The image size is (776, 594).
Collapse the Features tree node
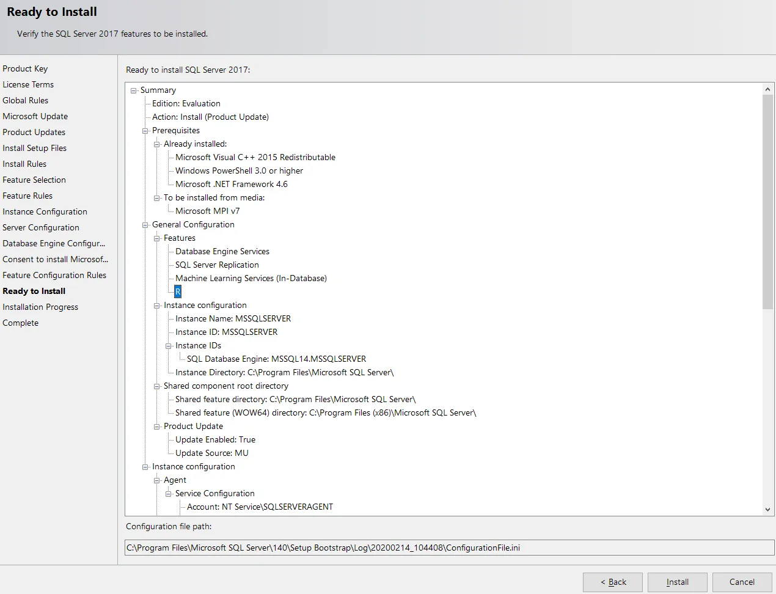coord(157,238)
